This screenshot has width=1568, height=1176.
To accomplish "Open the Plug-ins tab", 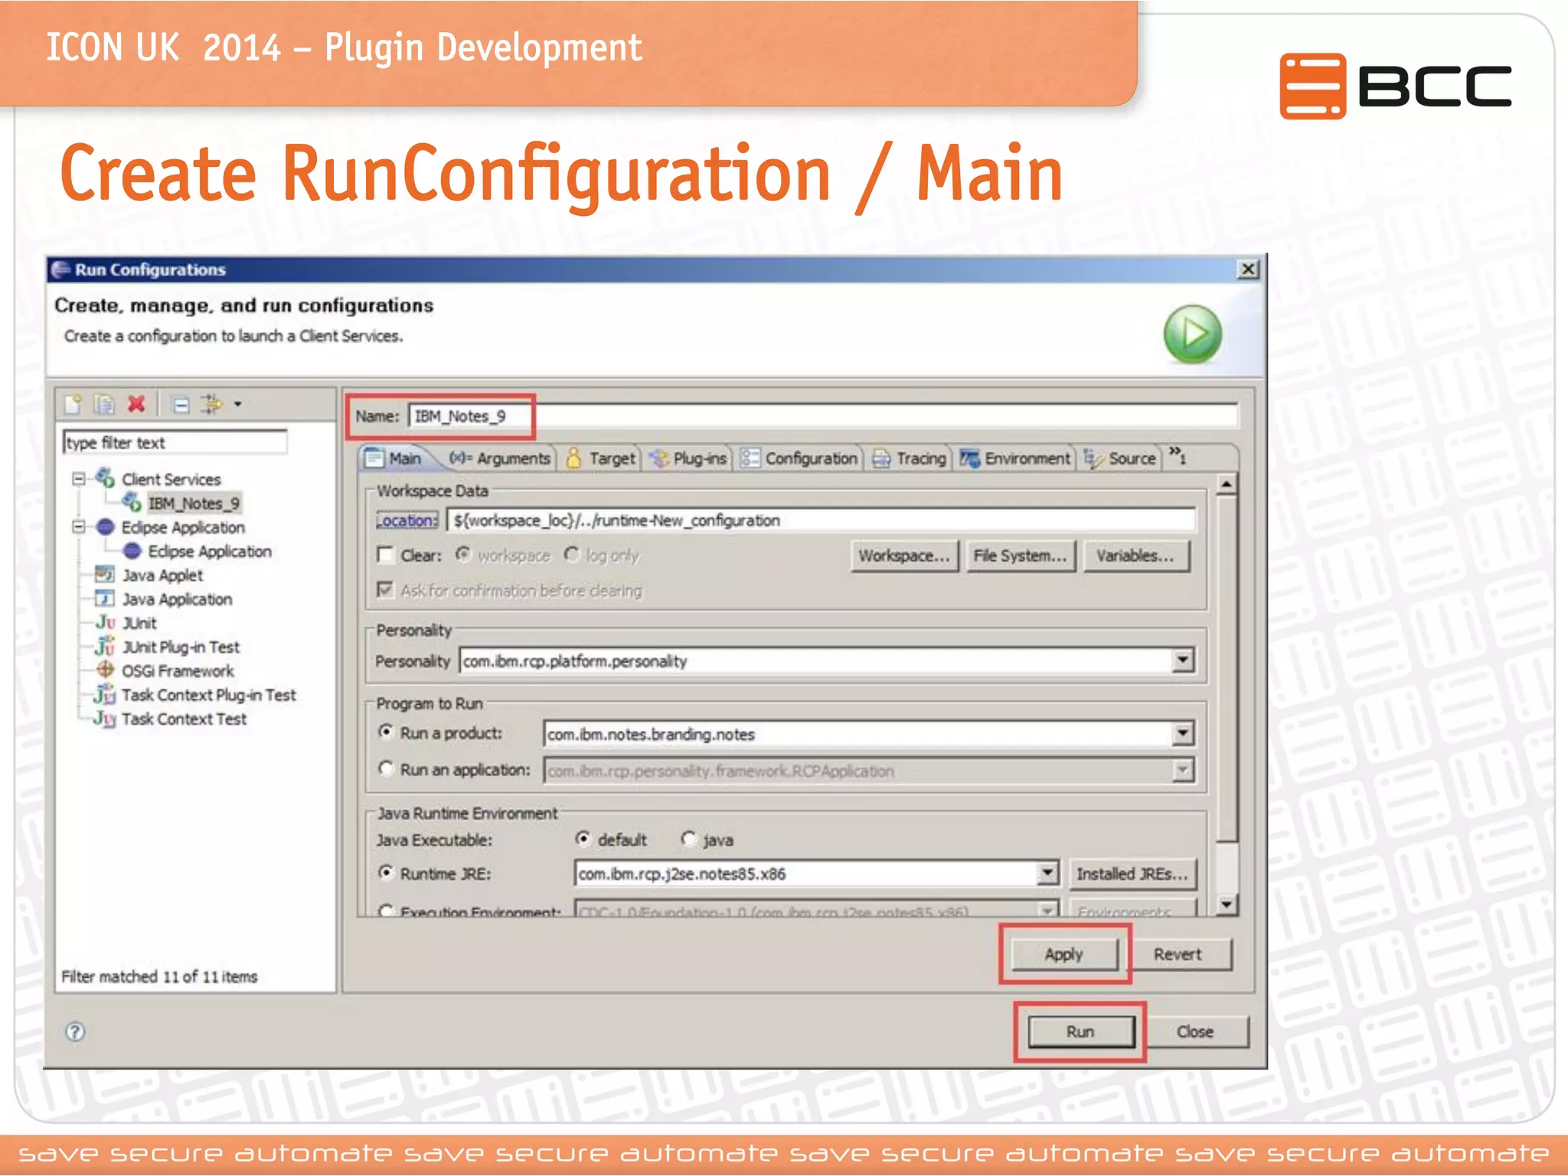I will tap(688, 458).
